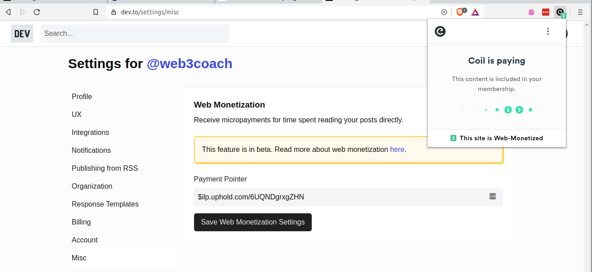Click the lock icon in address bar
The width and height of the screenshot is (592, 272).
[x=113, y=12]
